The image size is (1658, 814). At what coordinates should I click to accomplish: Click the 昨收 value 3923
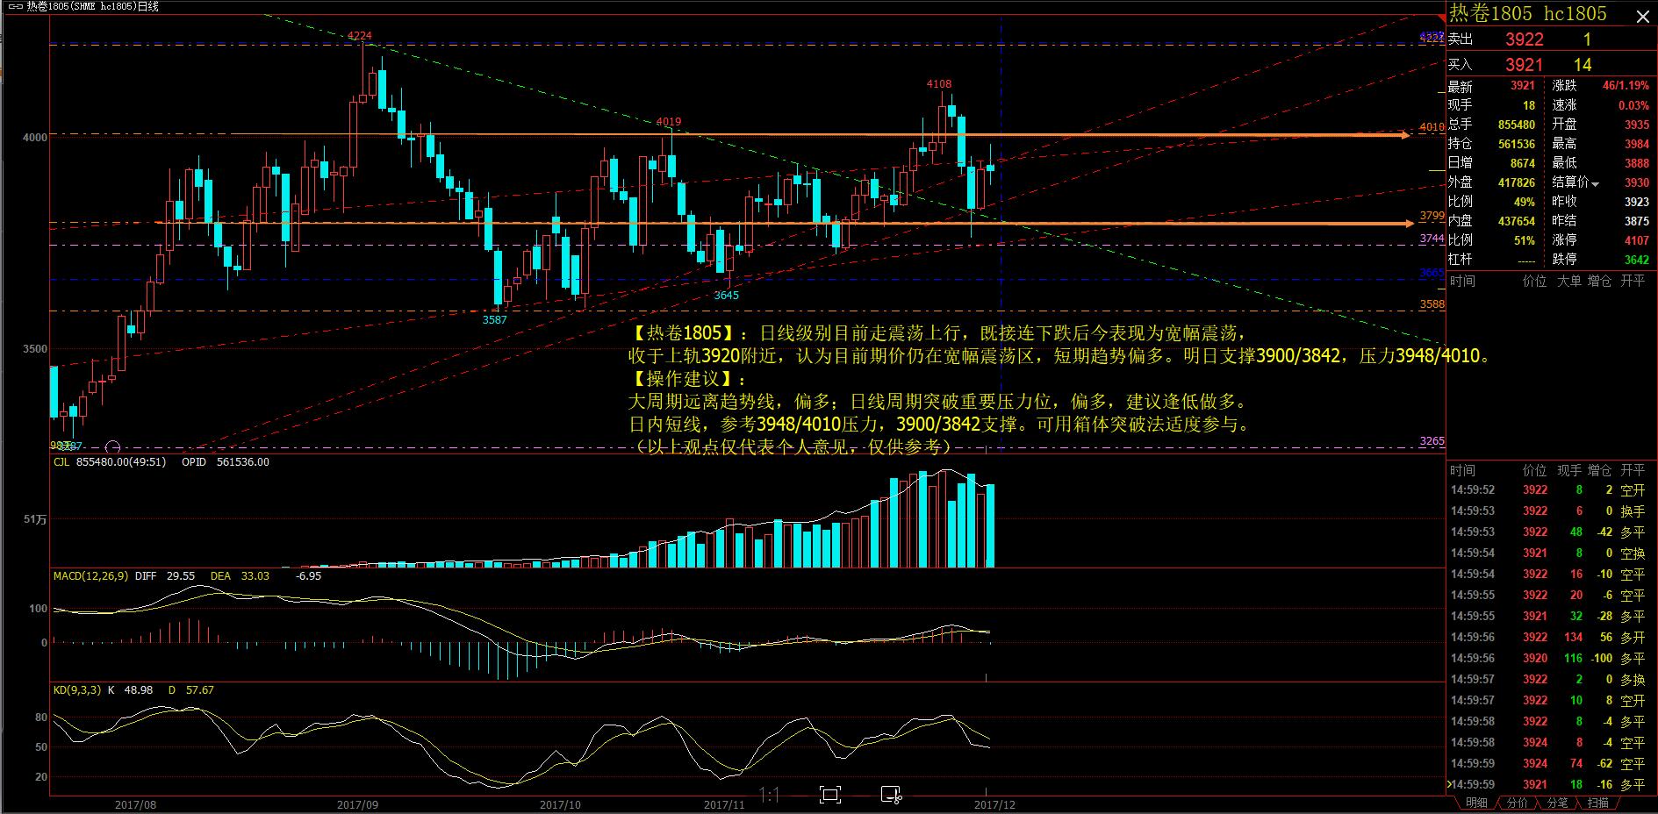coord(1637,202)
